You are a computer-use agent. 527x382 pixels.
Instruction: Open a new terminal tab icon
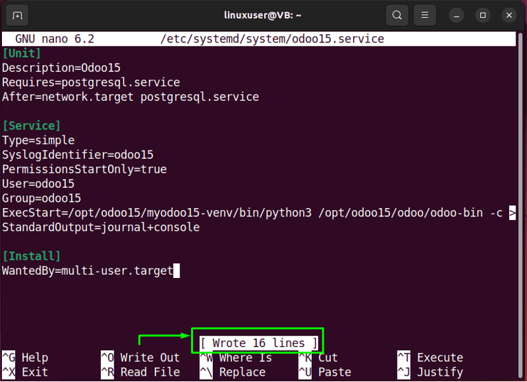tap(17, 15)
